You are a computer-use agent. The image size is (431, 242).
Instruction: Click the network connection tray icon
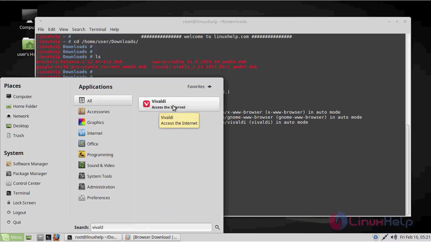[385, 237]
